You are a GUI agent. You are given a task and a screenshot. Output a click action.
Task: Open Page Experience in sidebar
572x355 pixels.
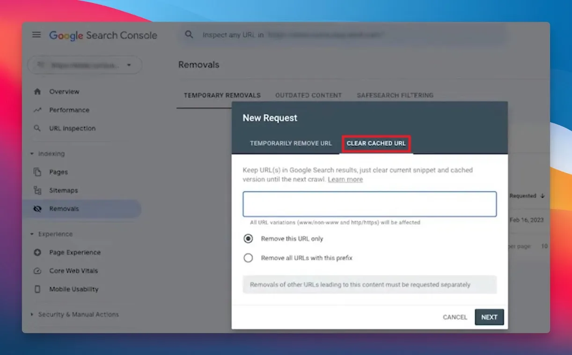pos(75,252)
